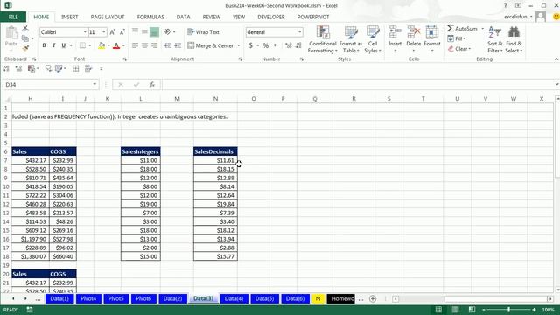
Task: Open the font size 11 dropdown
Action: click(104, 32)
